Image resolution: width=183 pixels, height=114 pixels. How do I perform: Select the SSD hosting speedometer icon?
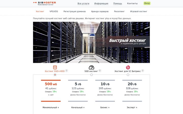(x=91, y=67)
